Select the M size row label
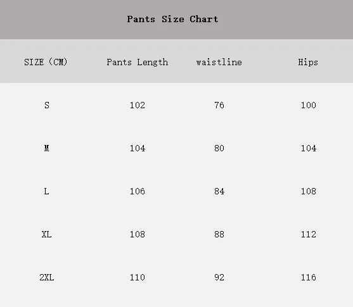Screen dimensions: 353x307 tap(47, 148)
